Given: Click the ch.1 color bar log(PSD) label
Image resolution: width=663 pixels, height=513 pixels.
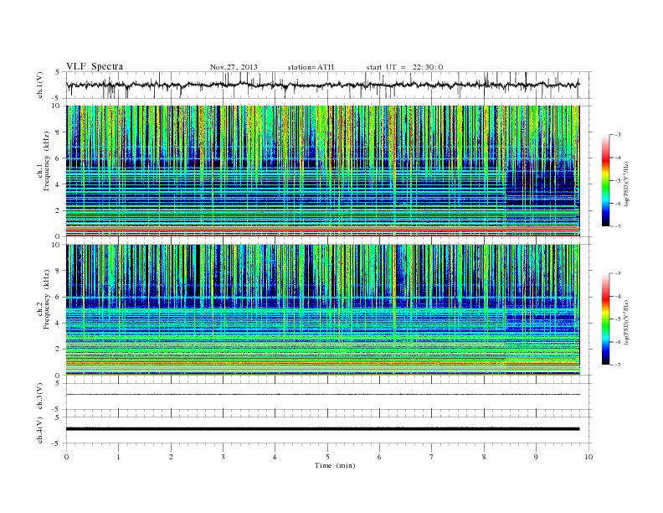Looking at the screenshot, I should tap(626, 184).
